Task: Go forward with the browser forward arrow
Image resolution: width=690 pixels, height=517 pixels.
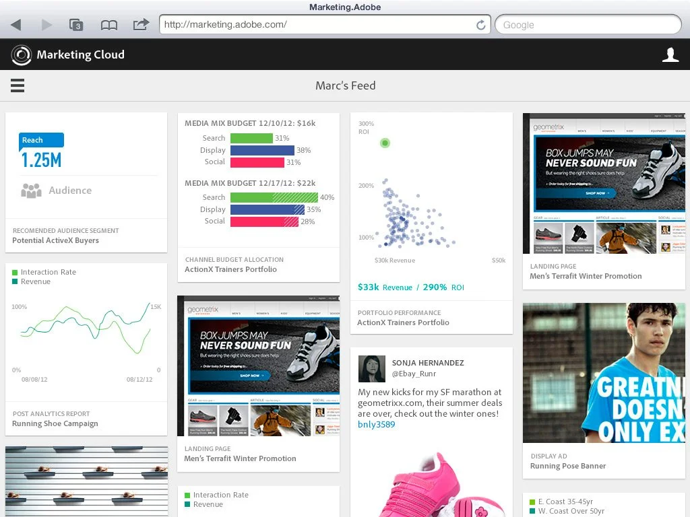Action: point(46,25)
